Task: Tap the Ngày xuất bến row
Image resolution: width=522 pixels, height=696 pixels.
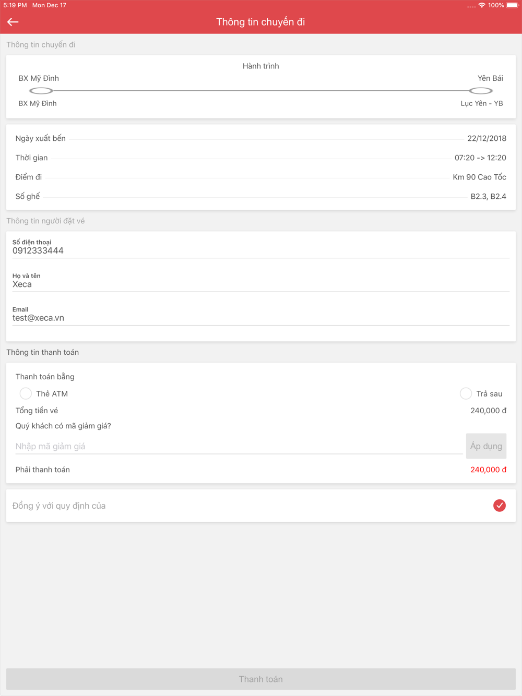Action: point(261,138)
